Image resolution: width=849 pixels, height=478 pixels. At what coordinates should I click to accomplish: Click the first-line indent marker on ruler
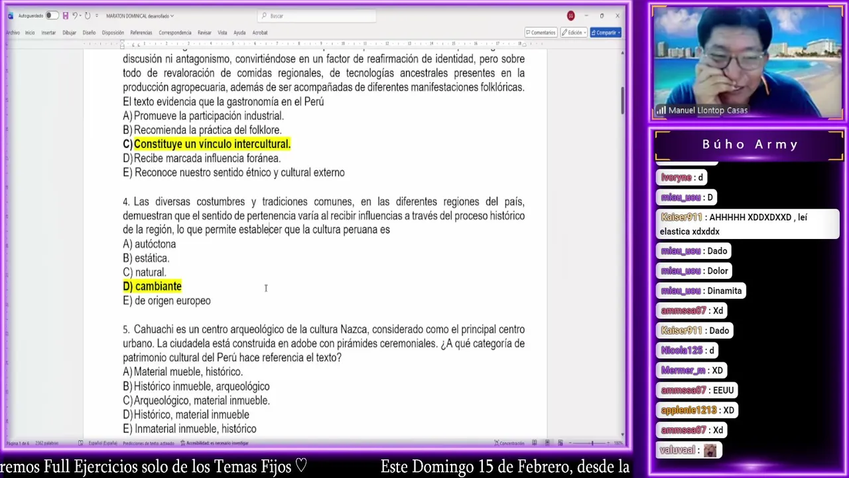tap(123, 42)
